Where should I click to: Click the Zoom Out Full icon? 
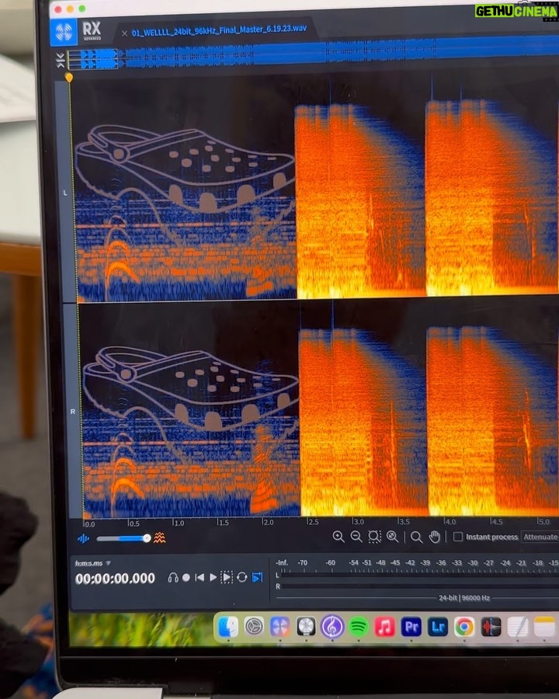click(392, 537)
